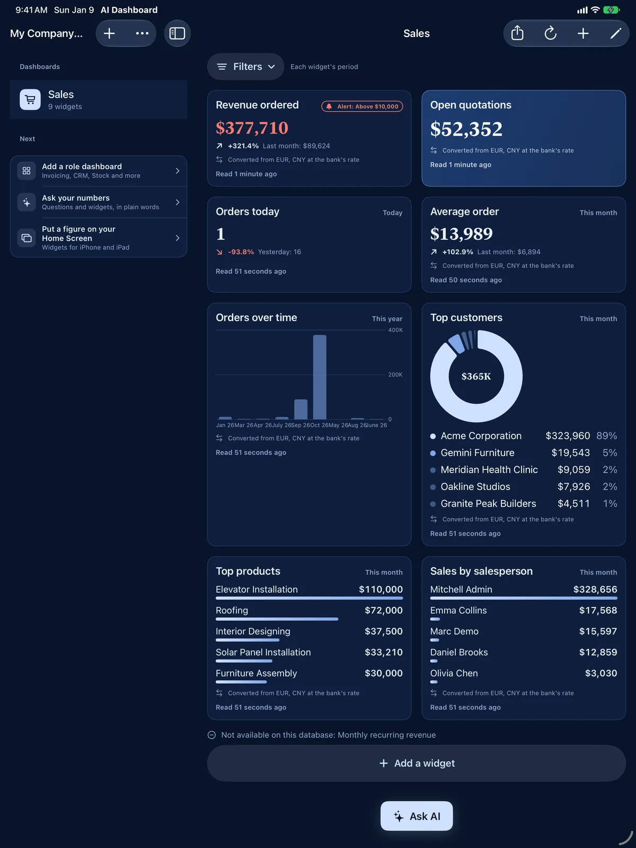Tap the sparkle icon for Ask your numbers
Image resolution: width=636 pixels, height=848 pixels.
pyautogui.click(x=26, y=202)
